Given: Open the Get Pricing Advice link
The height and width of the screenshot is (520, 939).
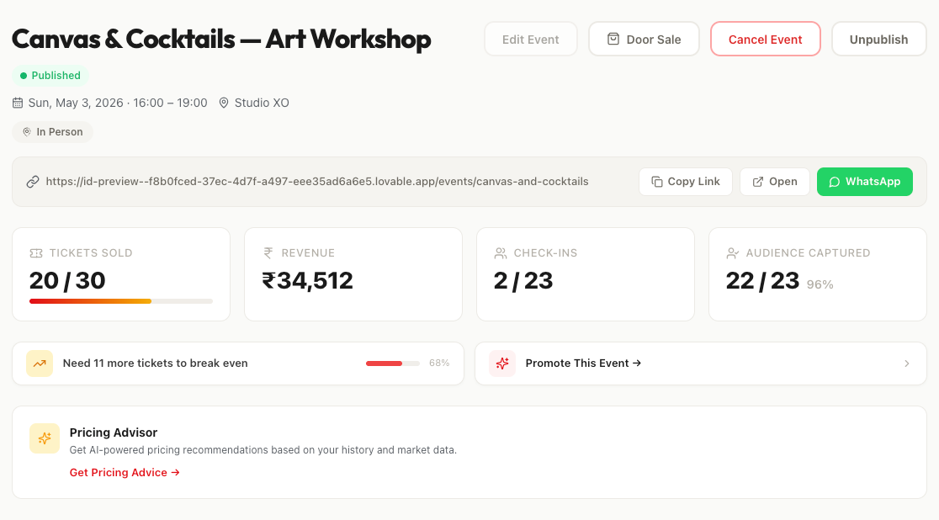Looking at the screenshot, I should pyautogui.click(x=125, y=472).
